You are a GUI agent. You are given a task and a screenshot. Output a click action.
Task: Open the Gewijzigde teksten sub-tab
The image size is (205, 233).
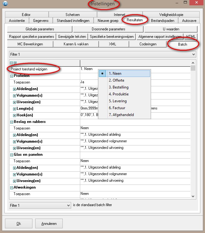tap(72, 37)
